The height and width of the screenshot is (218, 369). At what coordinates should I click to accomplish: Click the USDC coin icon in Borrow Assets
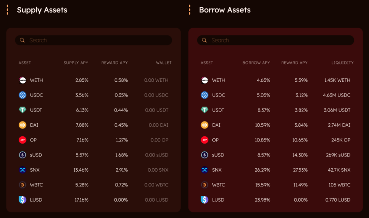coord(204,95)
